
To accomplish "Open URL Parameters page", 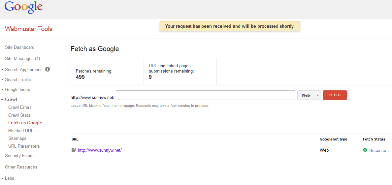I will coord(24,146).
